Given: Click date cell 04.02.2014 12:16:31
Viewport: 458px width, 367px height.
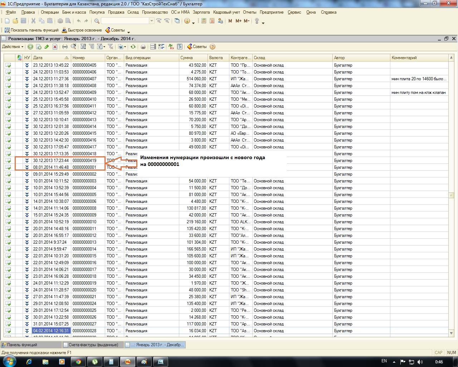Looking at the screenshot, I should 51,331.
